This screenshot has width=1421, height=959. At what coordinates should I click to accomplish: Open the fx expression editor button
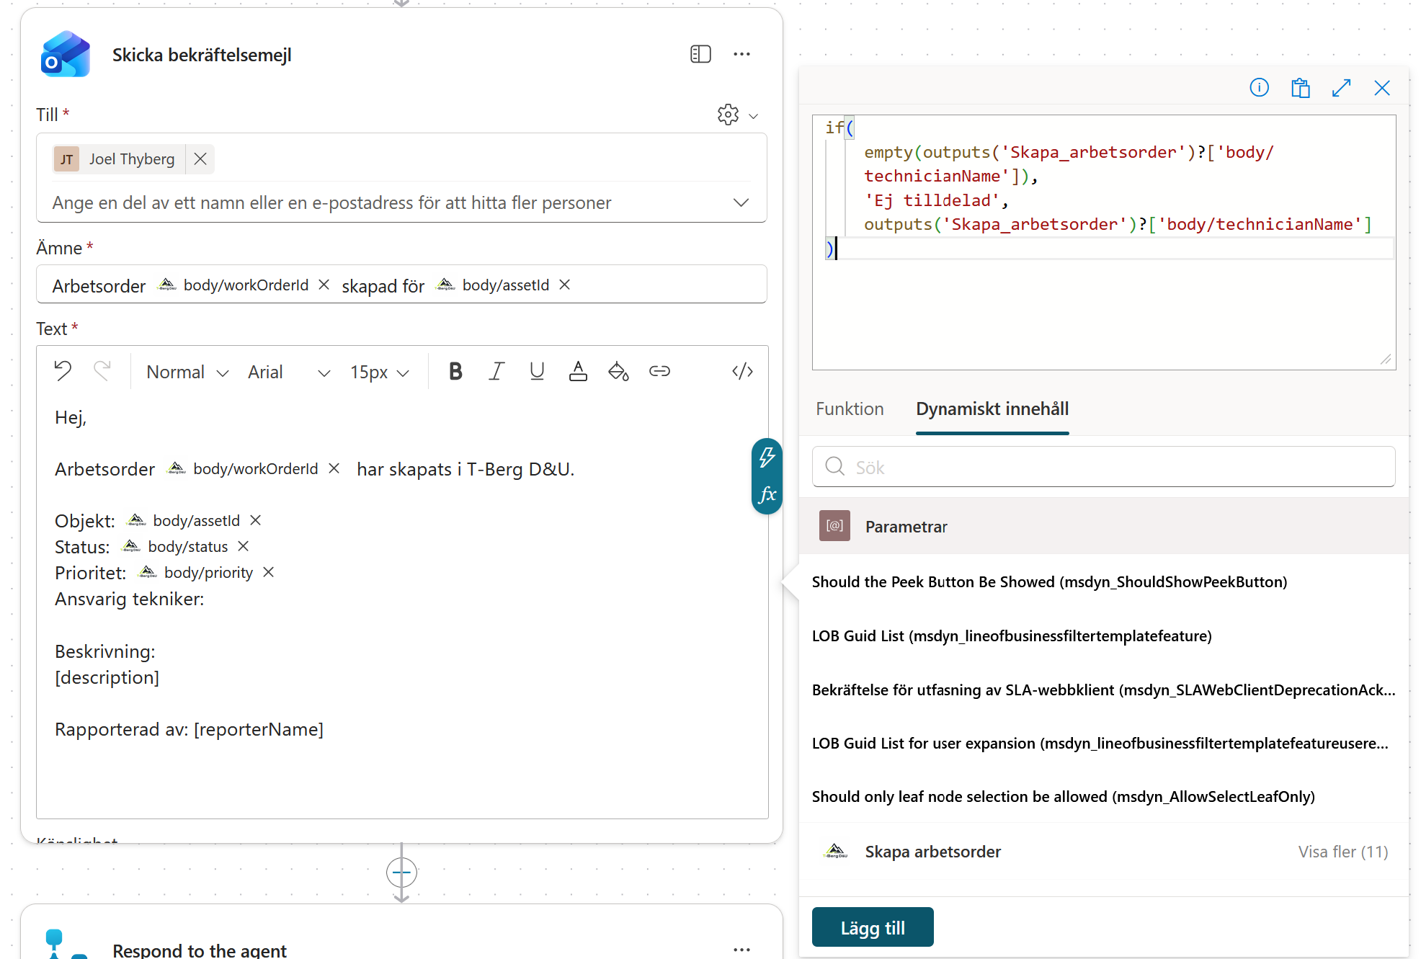(767, 494)
